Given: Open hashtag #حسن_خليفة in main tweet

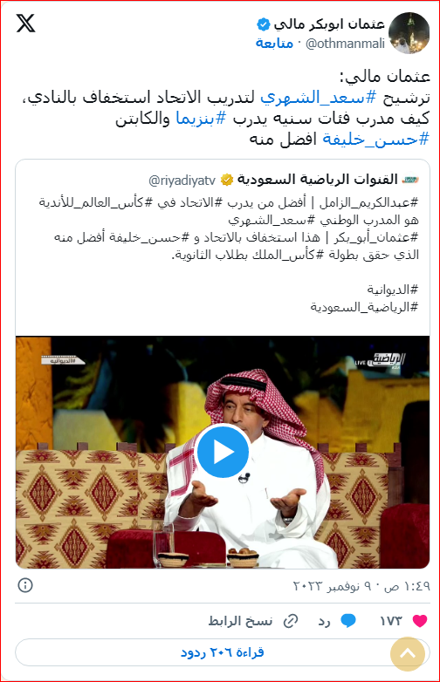Looking at the screenshot, I should pos(375,140).
